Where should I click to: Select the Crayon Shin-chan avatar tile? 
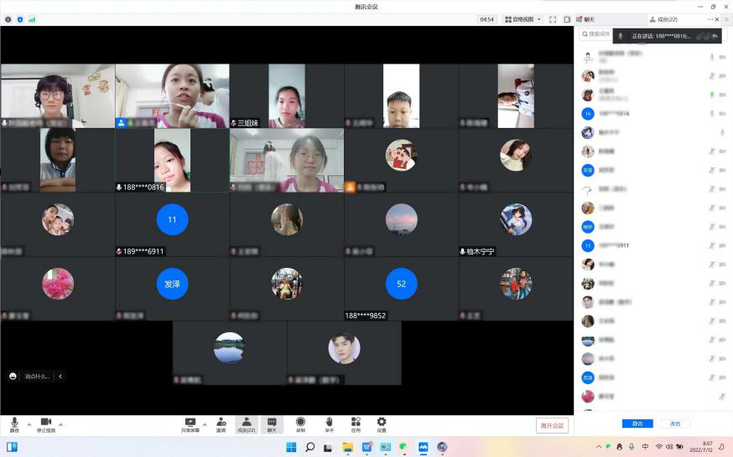(401, 161)
